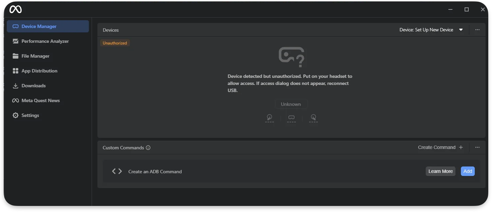Image resolution: width=492 pixels, height=212 pixels.
Task: Click the left controller status icon
Action: pos(270,117)
